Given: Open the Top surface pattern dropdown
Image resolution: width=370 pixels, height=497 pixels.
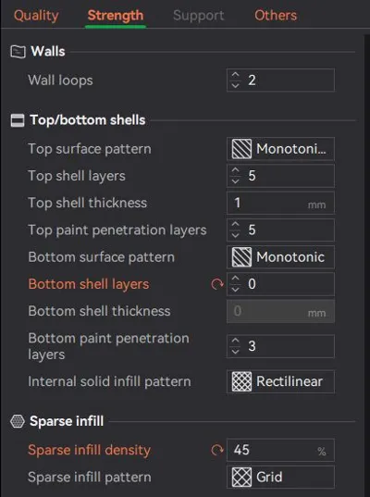Looking at the screenshot, I should [x=280, y=149].
